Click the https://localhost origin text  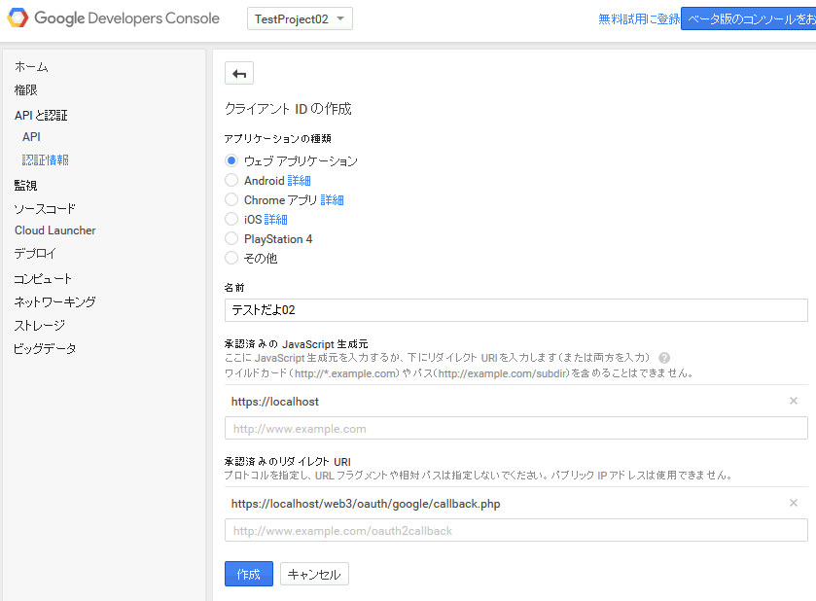pyautogui.click(x=275, y=402)
